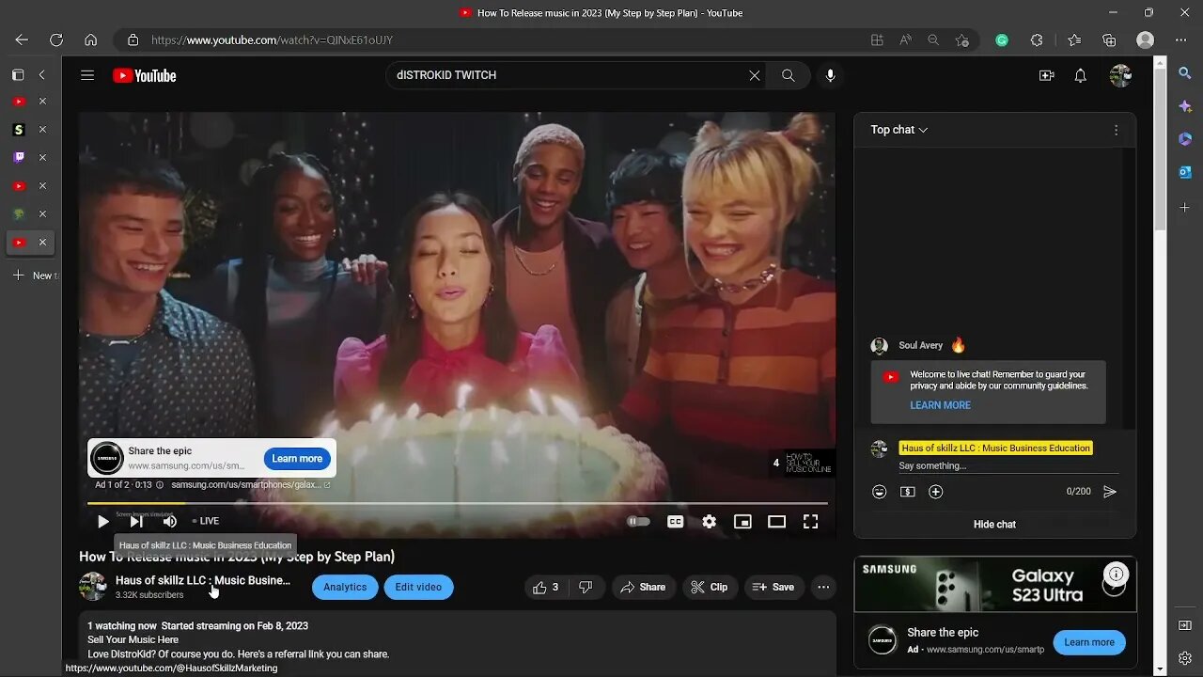Collapse the vertical tabs pane chevron
The width and height of the screenshot is (1203, 677).
click(x=41, y=75)
